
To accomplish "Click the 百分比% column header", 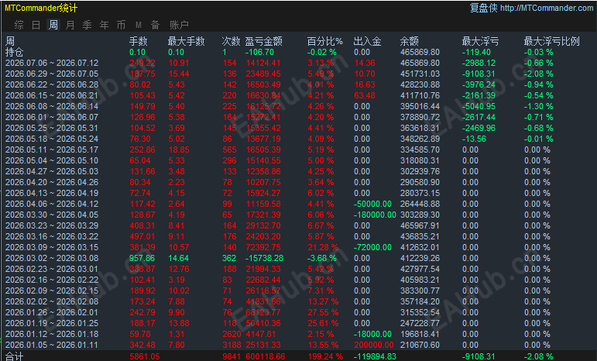I will (x=324, y=41).
